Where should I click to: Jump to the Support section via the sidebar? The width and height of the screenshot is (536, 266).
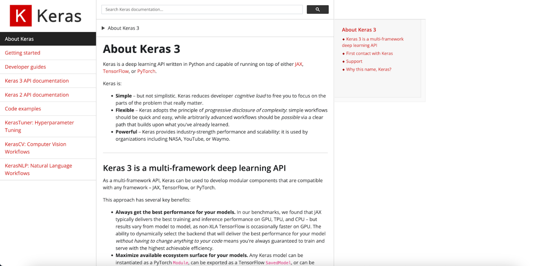(x=354, y=61)
